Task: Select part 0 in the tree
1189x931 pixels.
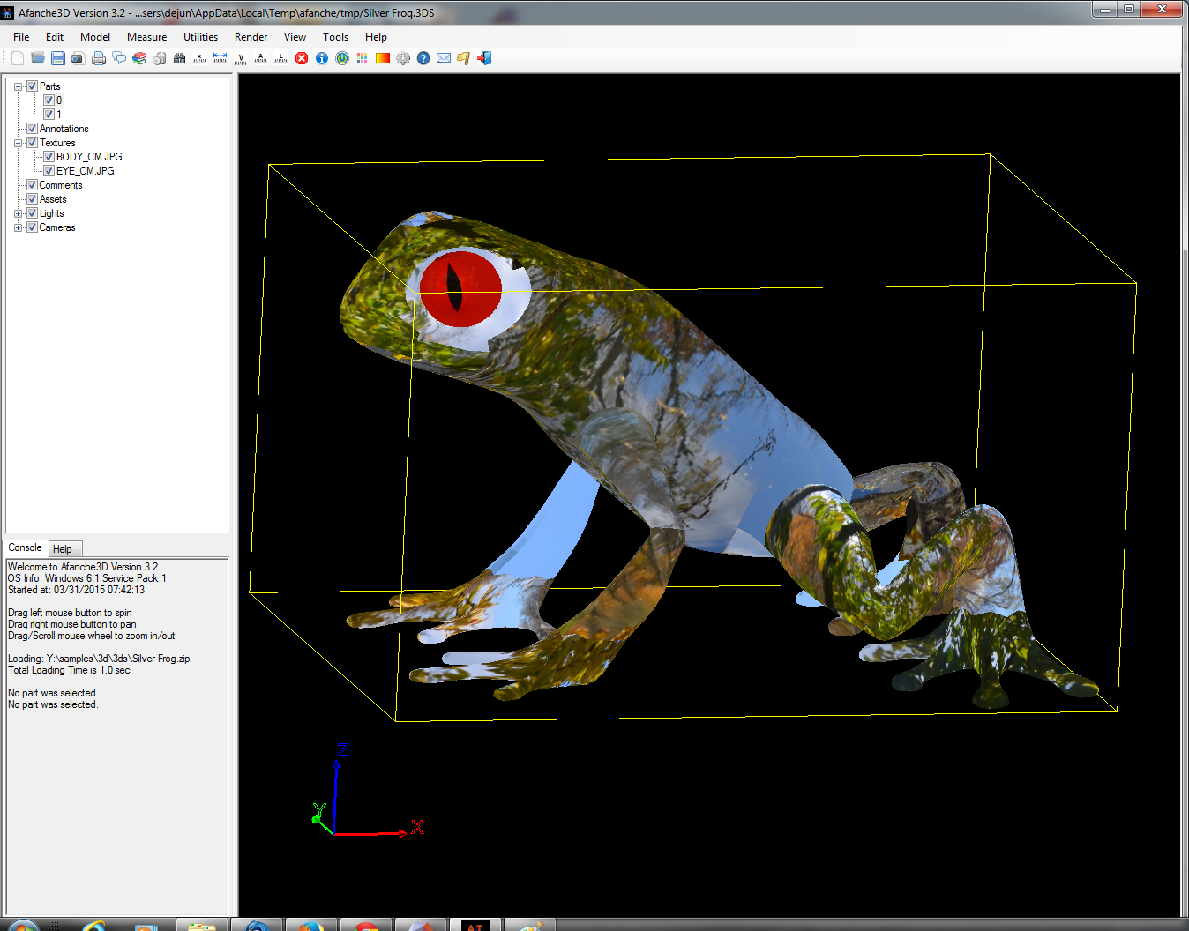Action: pos(59,101)
